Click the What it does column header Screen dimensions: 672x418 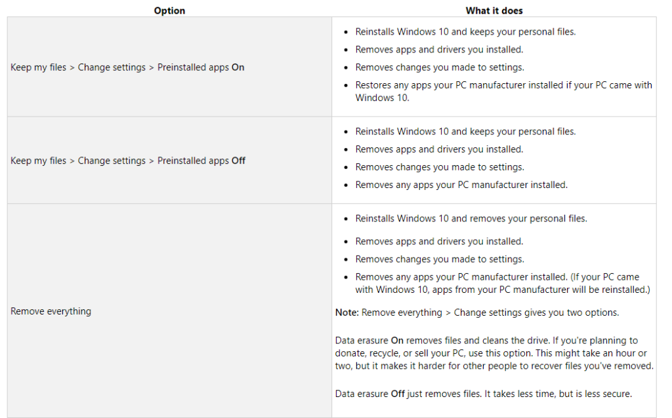[x=493, y=10]
